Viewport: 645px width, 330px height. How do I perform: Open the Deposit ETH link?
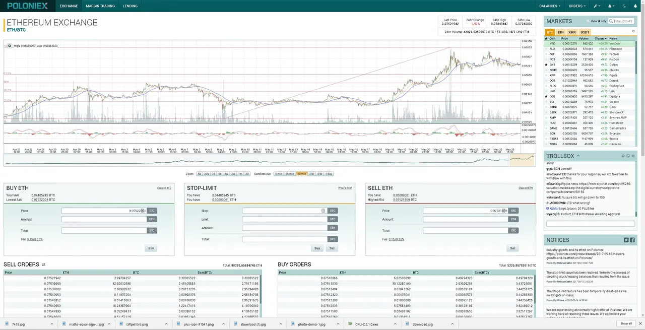coord(526,188)
